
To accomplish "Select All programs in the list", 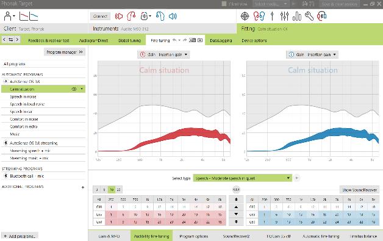I will tap(43, 64).
